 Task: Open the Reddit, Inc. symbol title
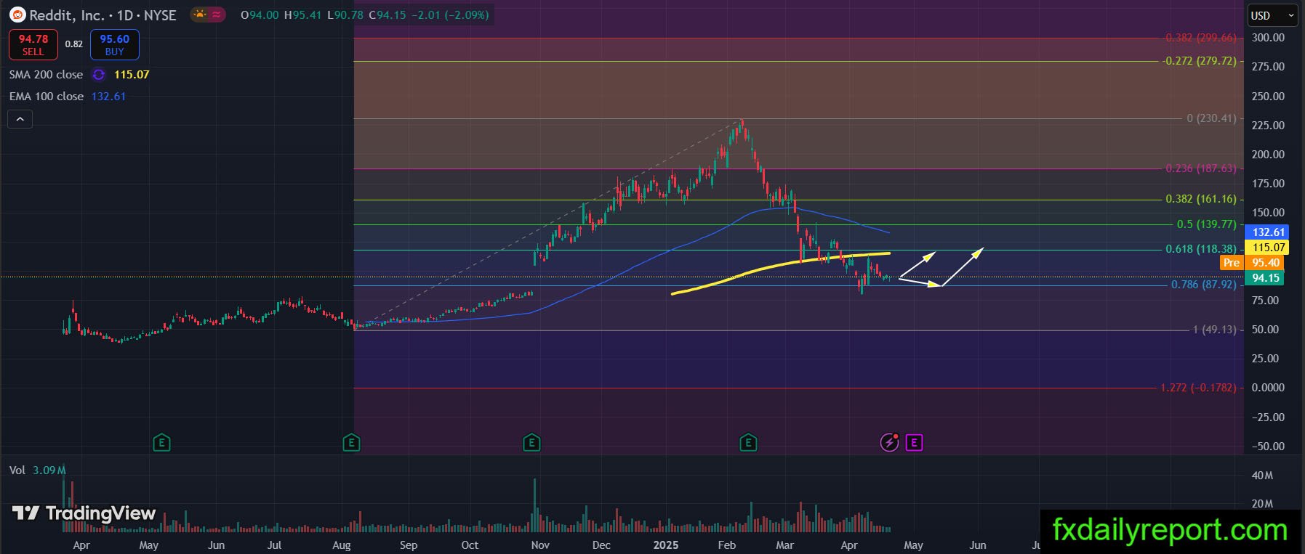(x=103, y=15)
